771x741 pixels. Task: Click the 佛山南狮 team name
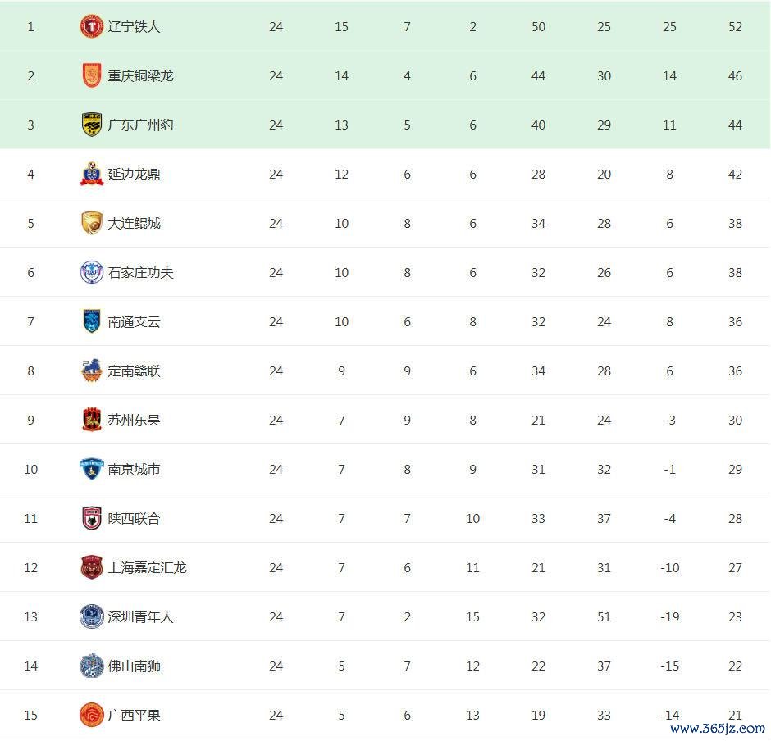pos(134,666)
